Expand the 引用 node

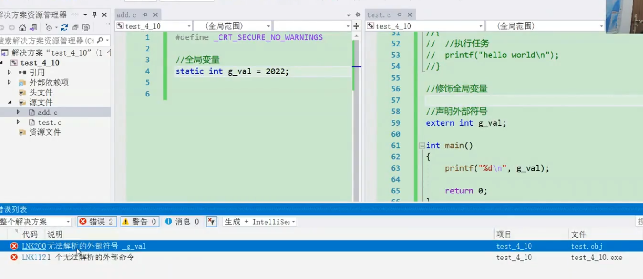coord(10,72)
